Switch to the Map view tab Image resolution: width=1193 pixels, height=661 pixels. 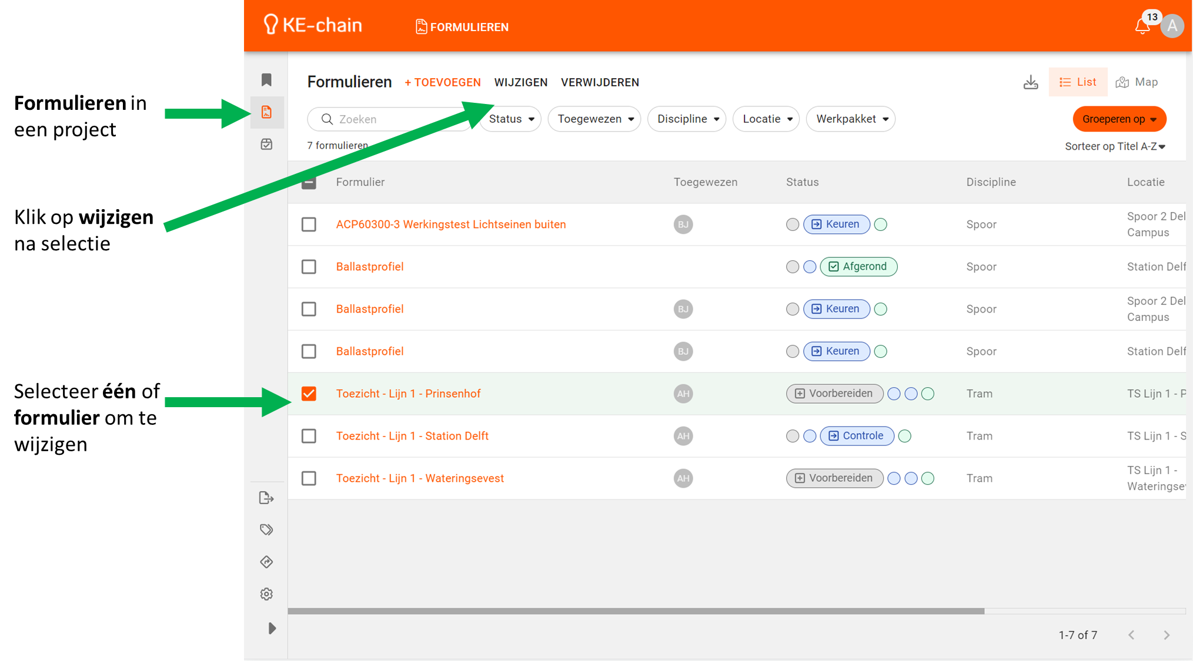tap(1137, 82)
